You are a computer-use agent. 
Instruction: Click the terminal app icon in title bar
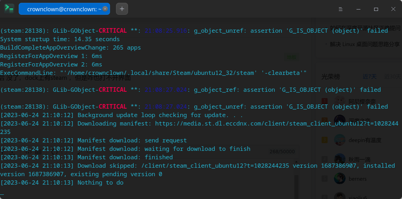9,9
